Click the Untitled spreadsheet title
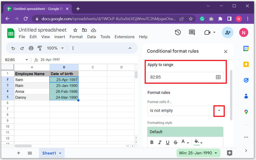The image size is (256, 160). pos(43,30)
